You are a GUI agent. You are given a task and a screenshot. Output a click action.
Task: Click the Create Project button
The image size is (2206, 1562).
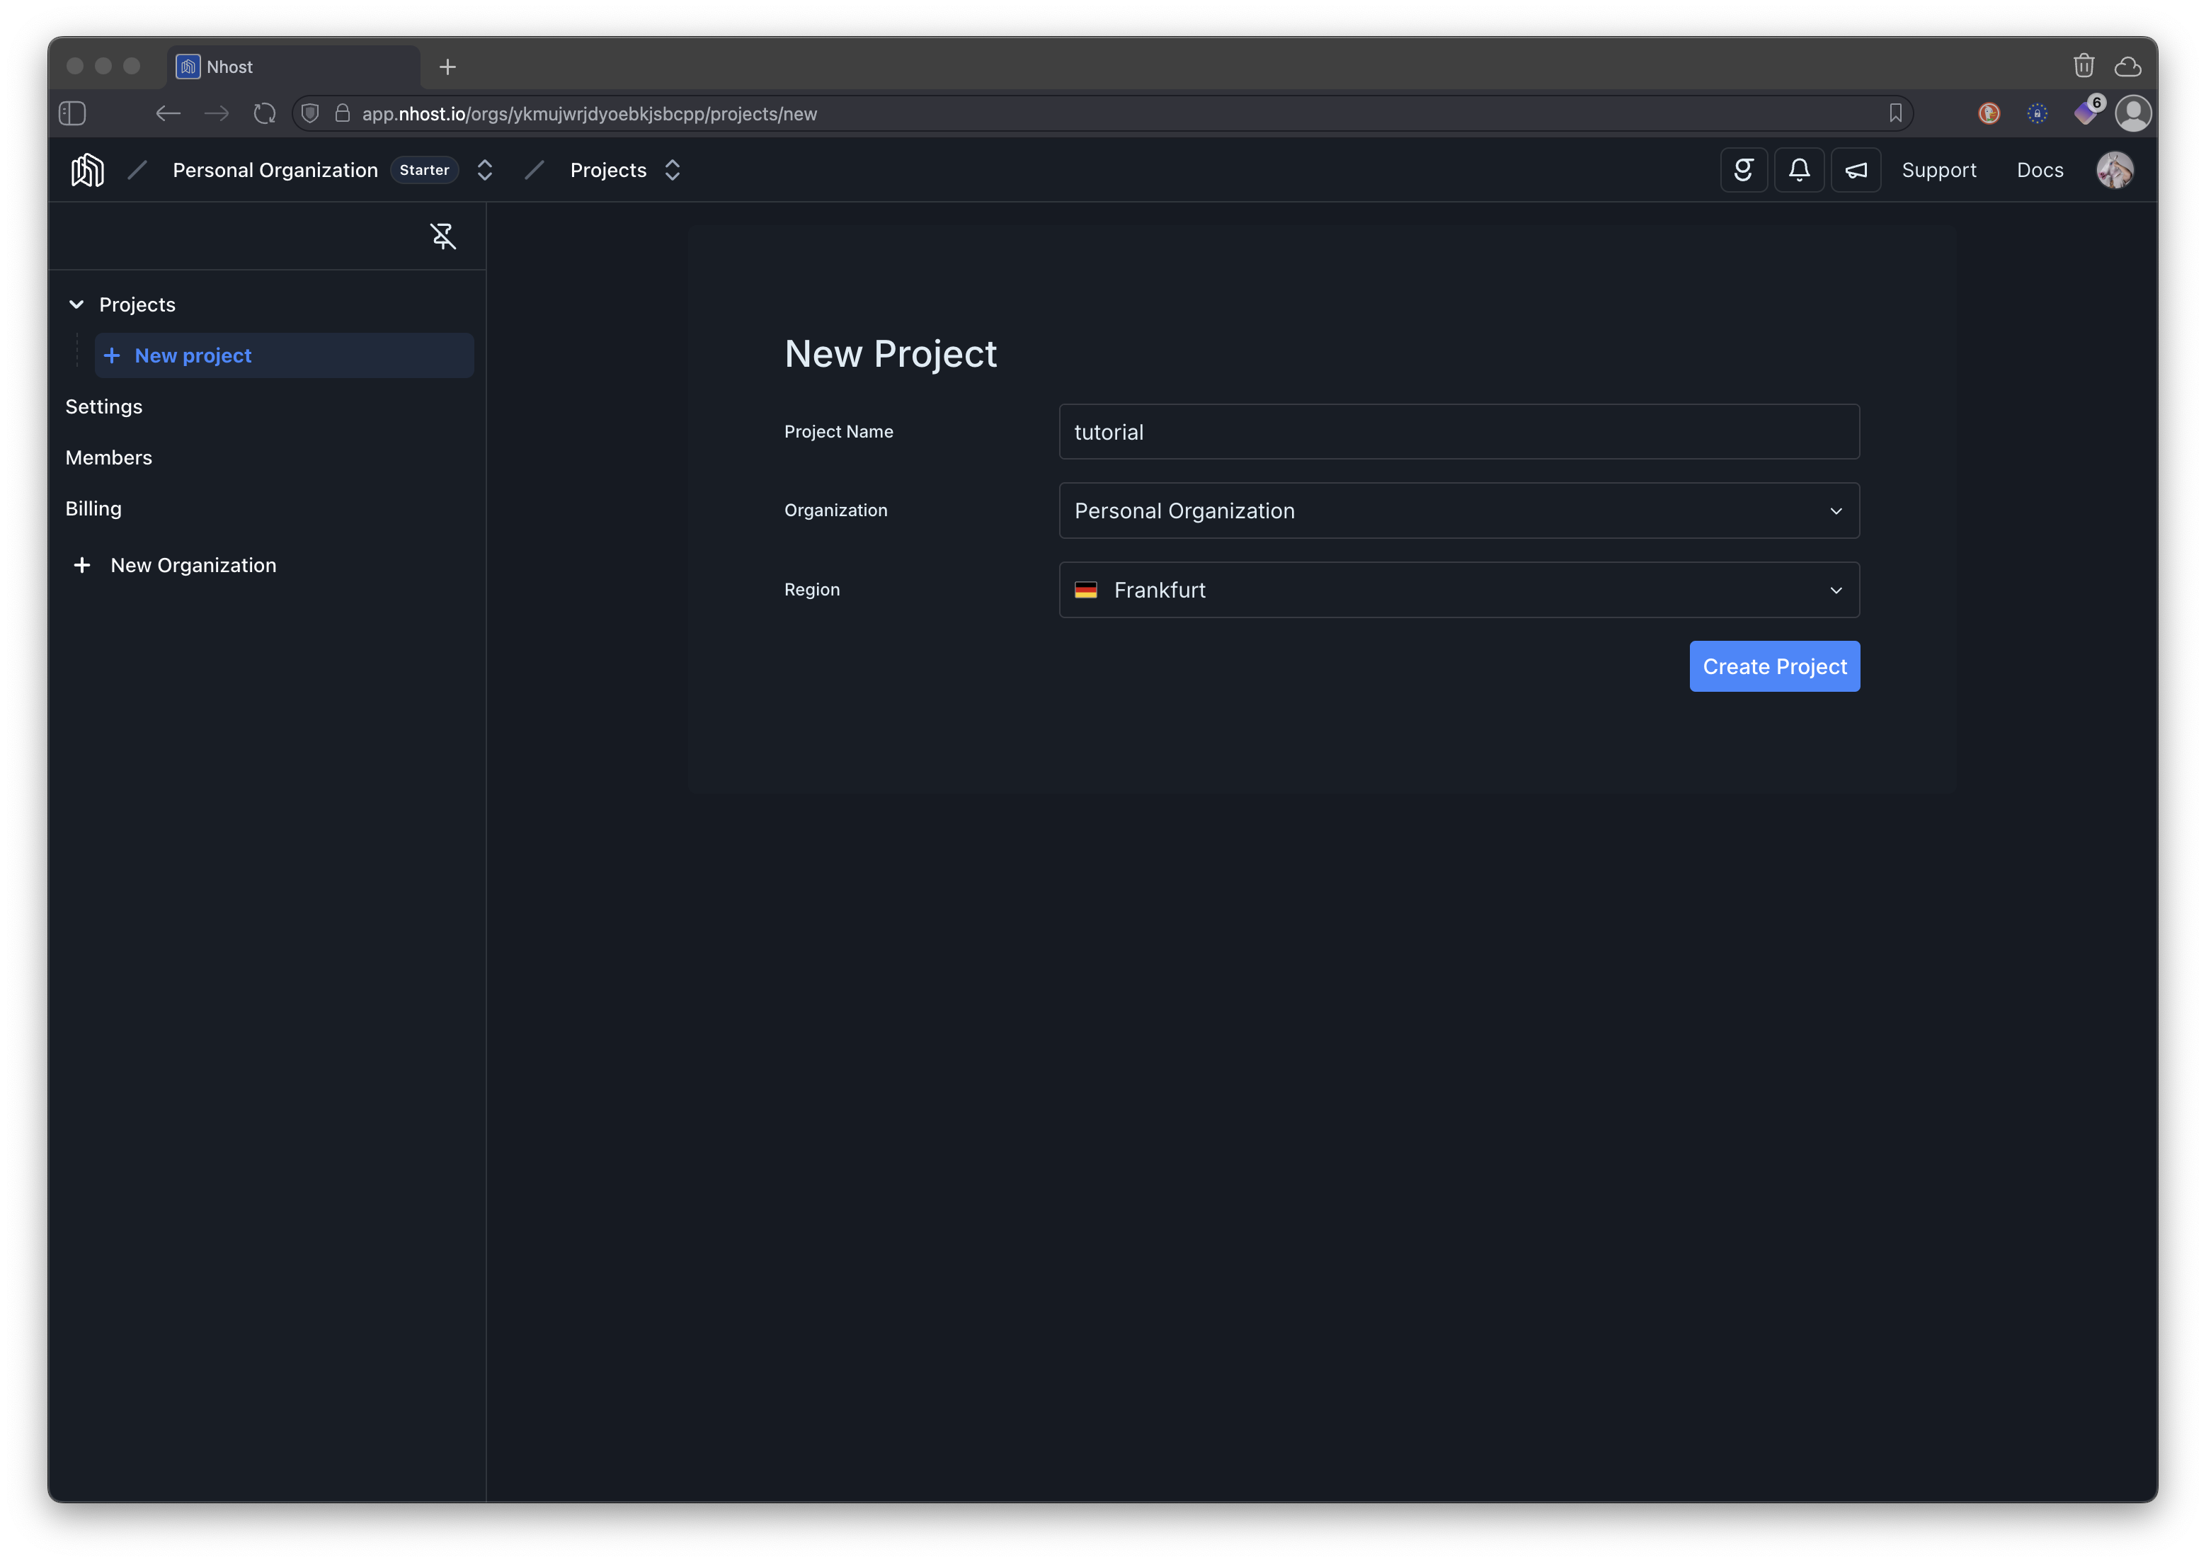pyautogui.click(x=1773, y=666)
